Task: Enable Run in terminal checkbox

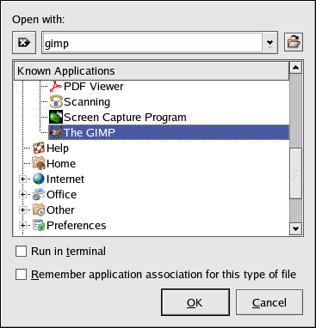Action: pos(21,252)
